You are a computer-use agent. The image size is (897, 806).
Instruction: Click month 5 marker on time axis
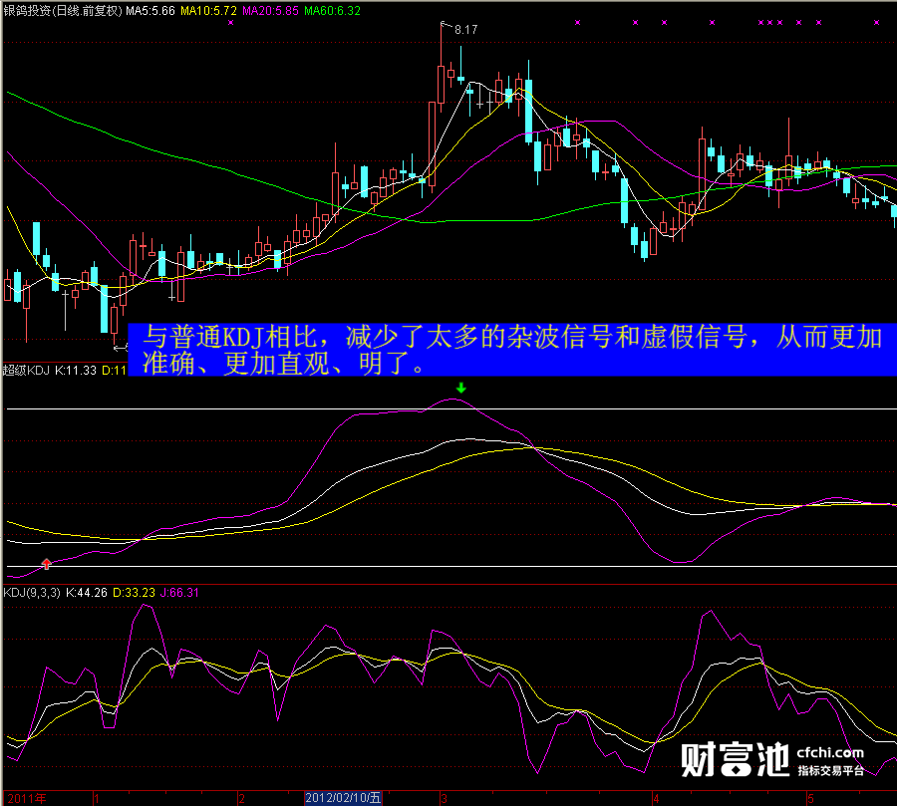pyautogui.click(x=810, y=799)
